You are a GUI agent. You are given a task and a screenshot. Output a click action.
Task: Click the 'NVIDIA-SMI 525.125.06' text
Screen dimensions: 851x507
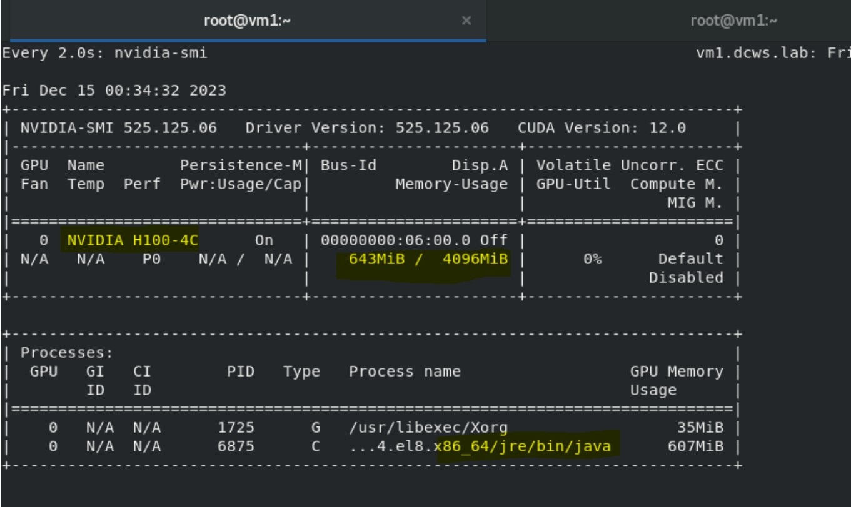tap(119, 128)
